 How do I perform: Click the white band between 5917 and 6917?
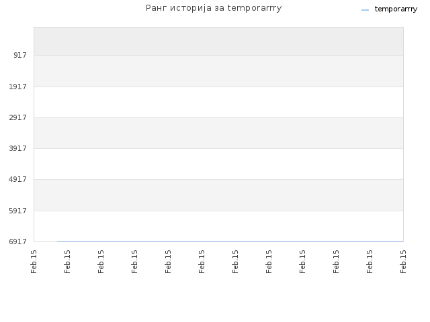[218, 226]
